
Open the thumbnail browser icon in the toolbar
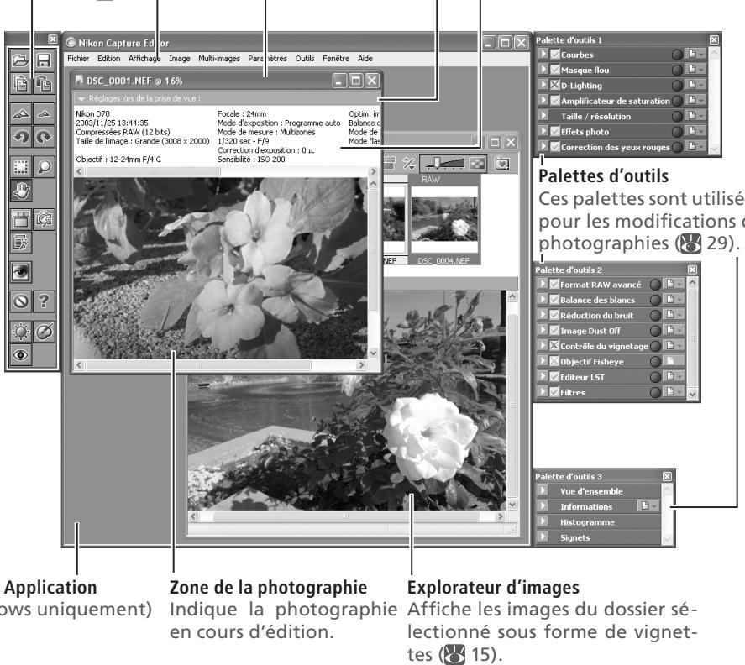coord(20,219)
